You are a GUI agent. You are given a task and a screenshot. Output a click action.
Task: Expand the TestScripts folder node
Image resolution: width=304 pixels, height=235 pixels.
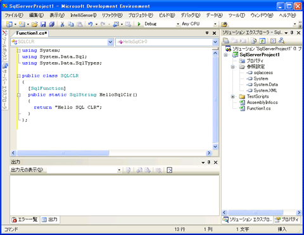pyautogui.click(x=232, y=96)
